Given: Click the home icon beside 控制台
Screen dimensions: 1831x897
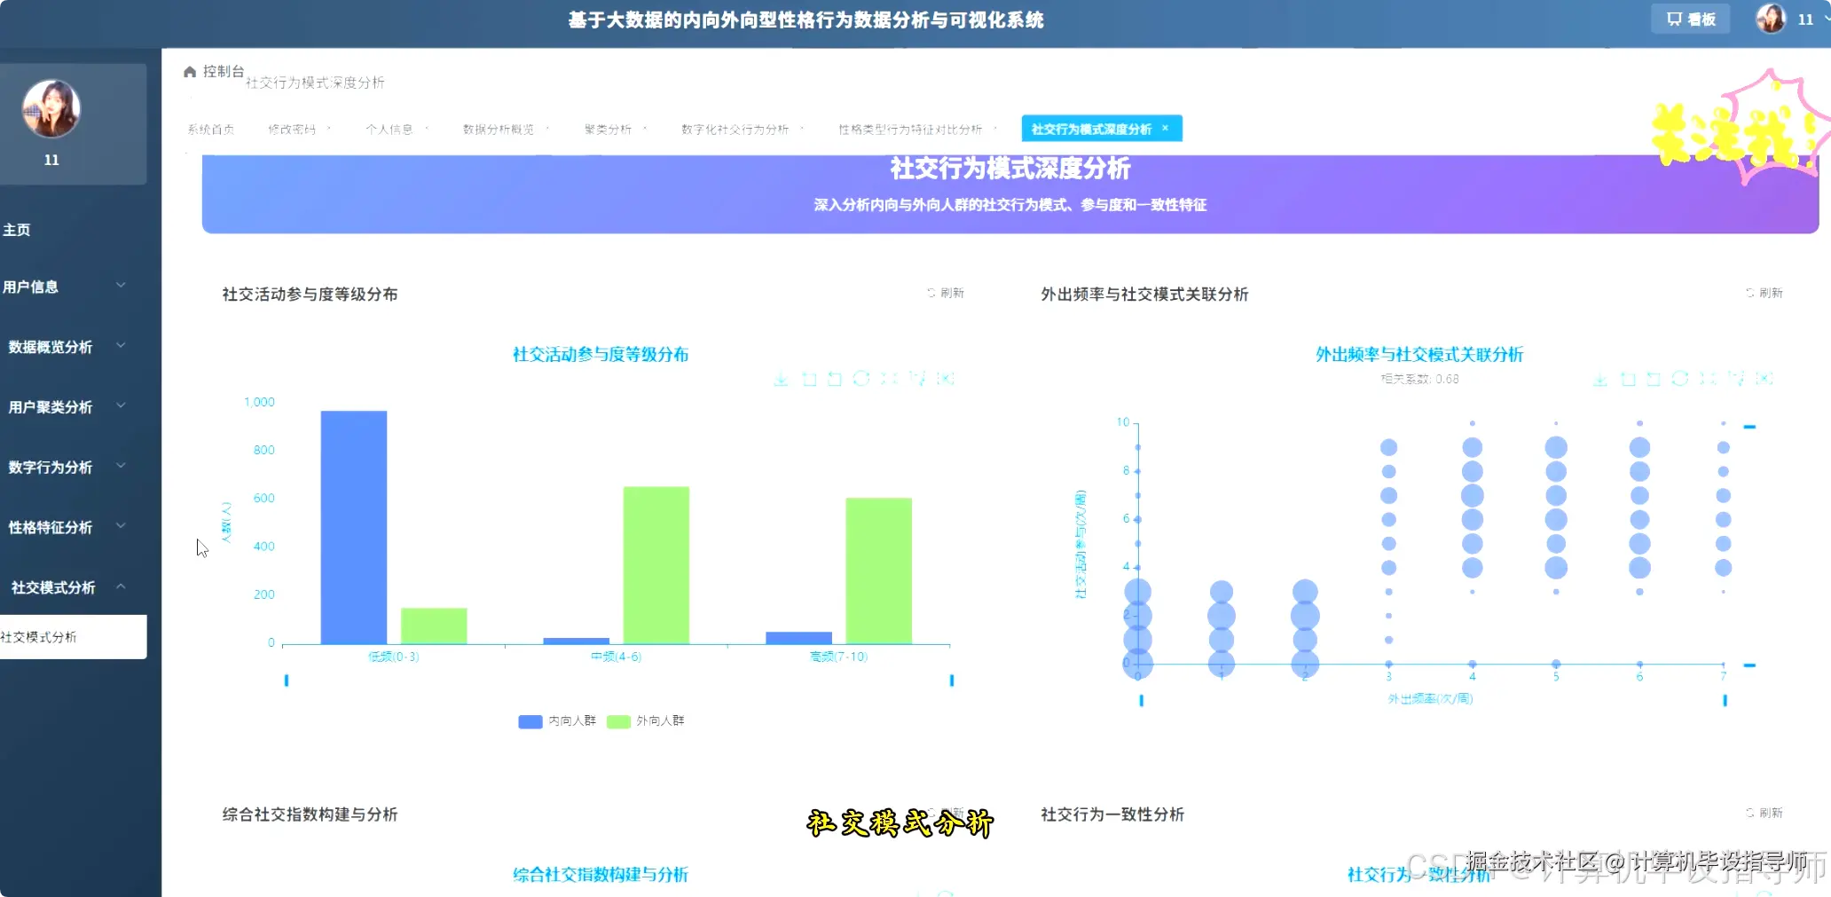Looking at the screenshot, I should tap(190, 72).
